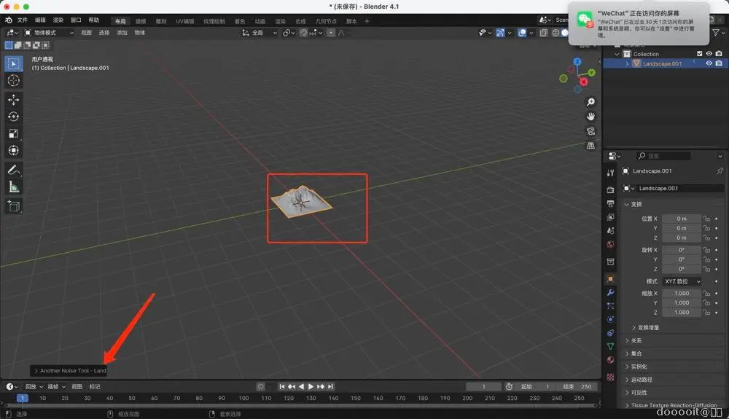Viewport: 729px width, 419px height.
Task: Toggle viewport overlays button
Action: coord(522,33)
